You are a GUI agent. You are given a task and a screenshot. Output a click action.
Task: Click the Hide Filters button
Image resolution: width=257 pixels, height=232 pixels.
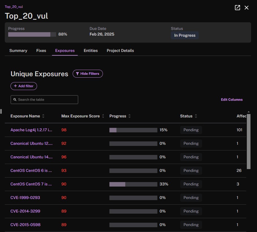[88, 74]
